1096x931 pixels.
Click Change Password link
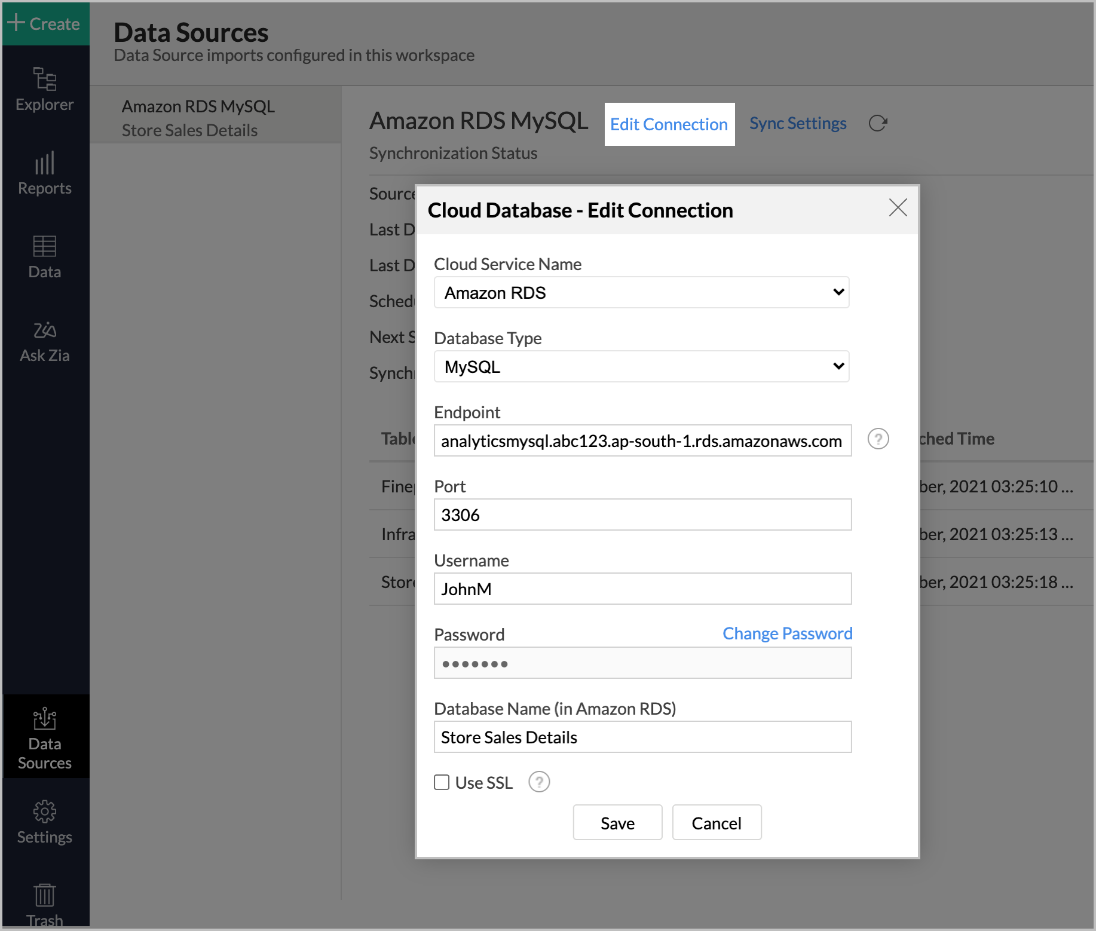[x=787, y=633]
